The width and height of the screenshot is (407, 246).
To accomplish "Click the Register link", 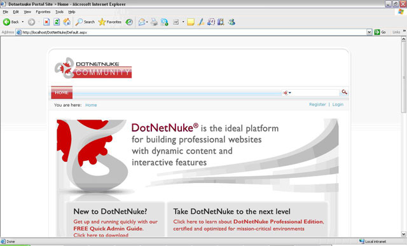I will (317, 104).
